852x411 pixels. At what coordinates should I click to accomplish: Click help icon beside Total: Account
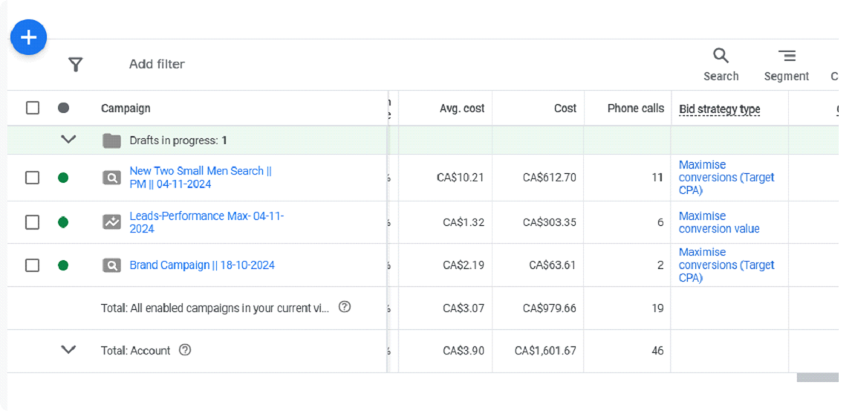pyautogui.click(x=185, y=350)
